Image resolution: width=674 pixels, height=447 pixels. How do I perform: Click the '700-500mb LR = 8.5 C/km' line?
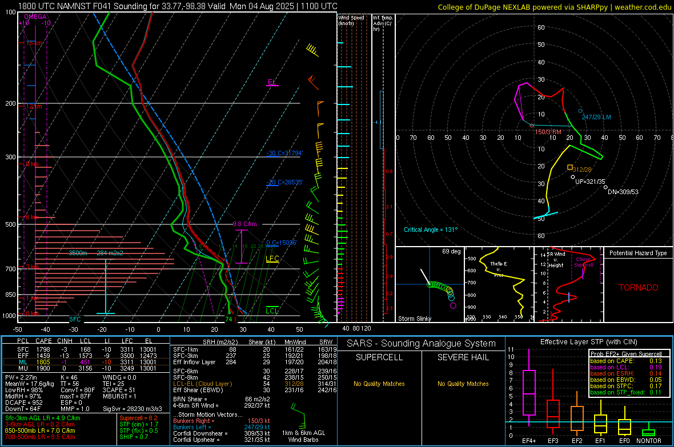tap(40, 437)
